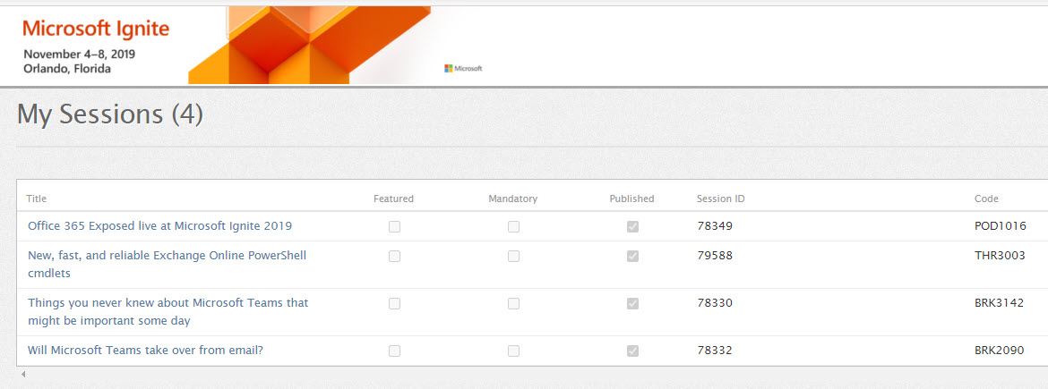This screenshot has height=389, width=1048.
Task: Click the Published column header
Action: pyautogui.click(x=631, y=199)
